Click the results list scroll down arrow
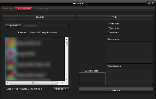Screen dimensions: 156x99 [x=67, y=79]
